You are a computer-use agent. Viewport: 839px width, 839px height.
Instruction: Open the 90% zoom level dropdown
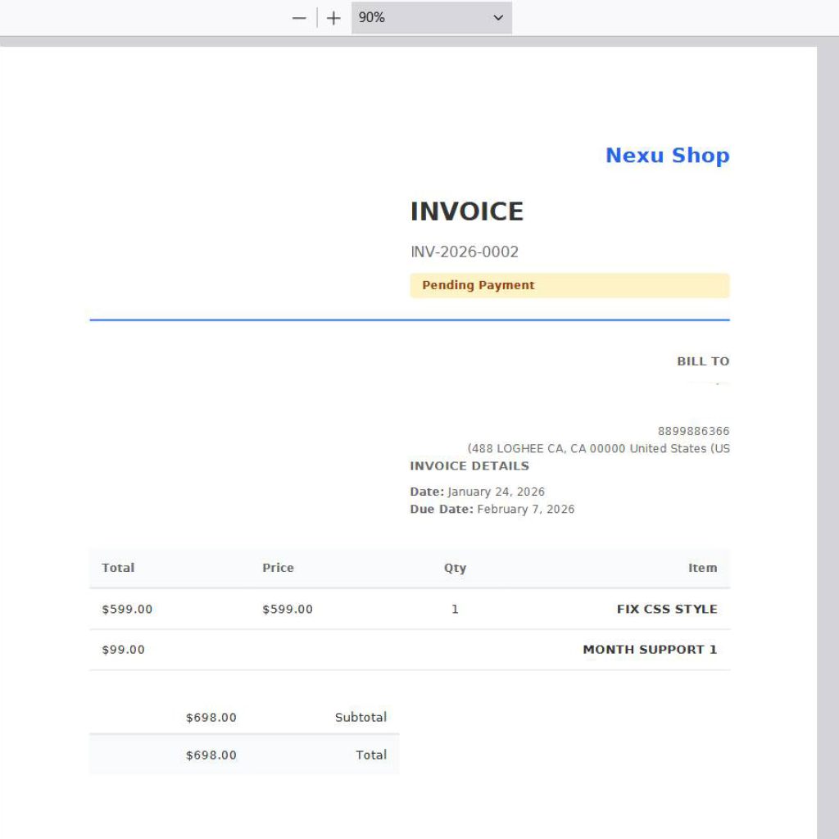[431, 18]
